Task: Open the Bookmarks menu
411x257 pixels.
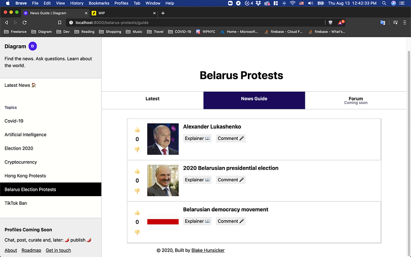Action: pos(99,3)
